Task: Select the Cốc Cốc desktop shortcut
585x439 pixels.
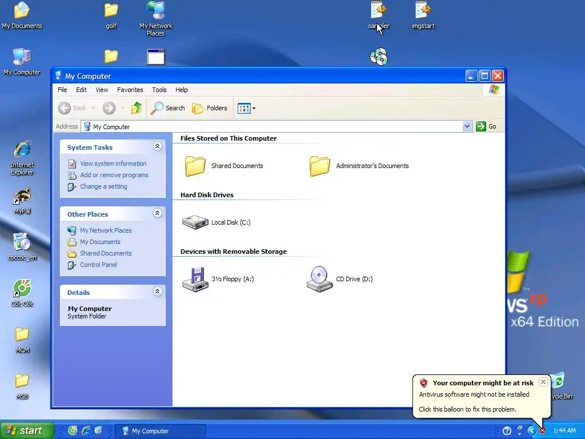Action: (22, 293)
